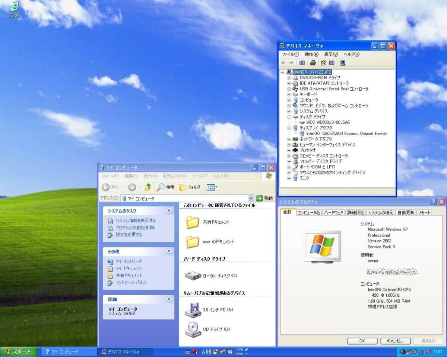Screen dimensions: 447x357
Task: Click キャンセル in System Properties
Action: (395, 341)
